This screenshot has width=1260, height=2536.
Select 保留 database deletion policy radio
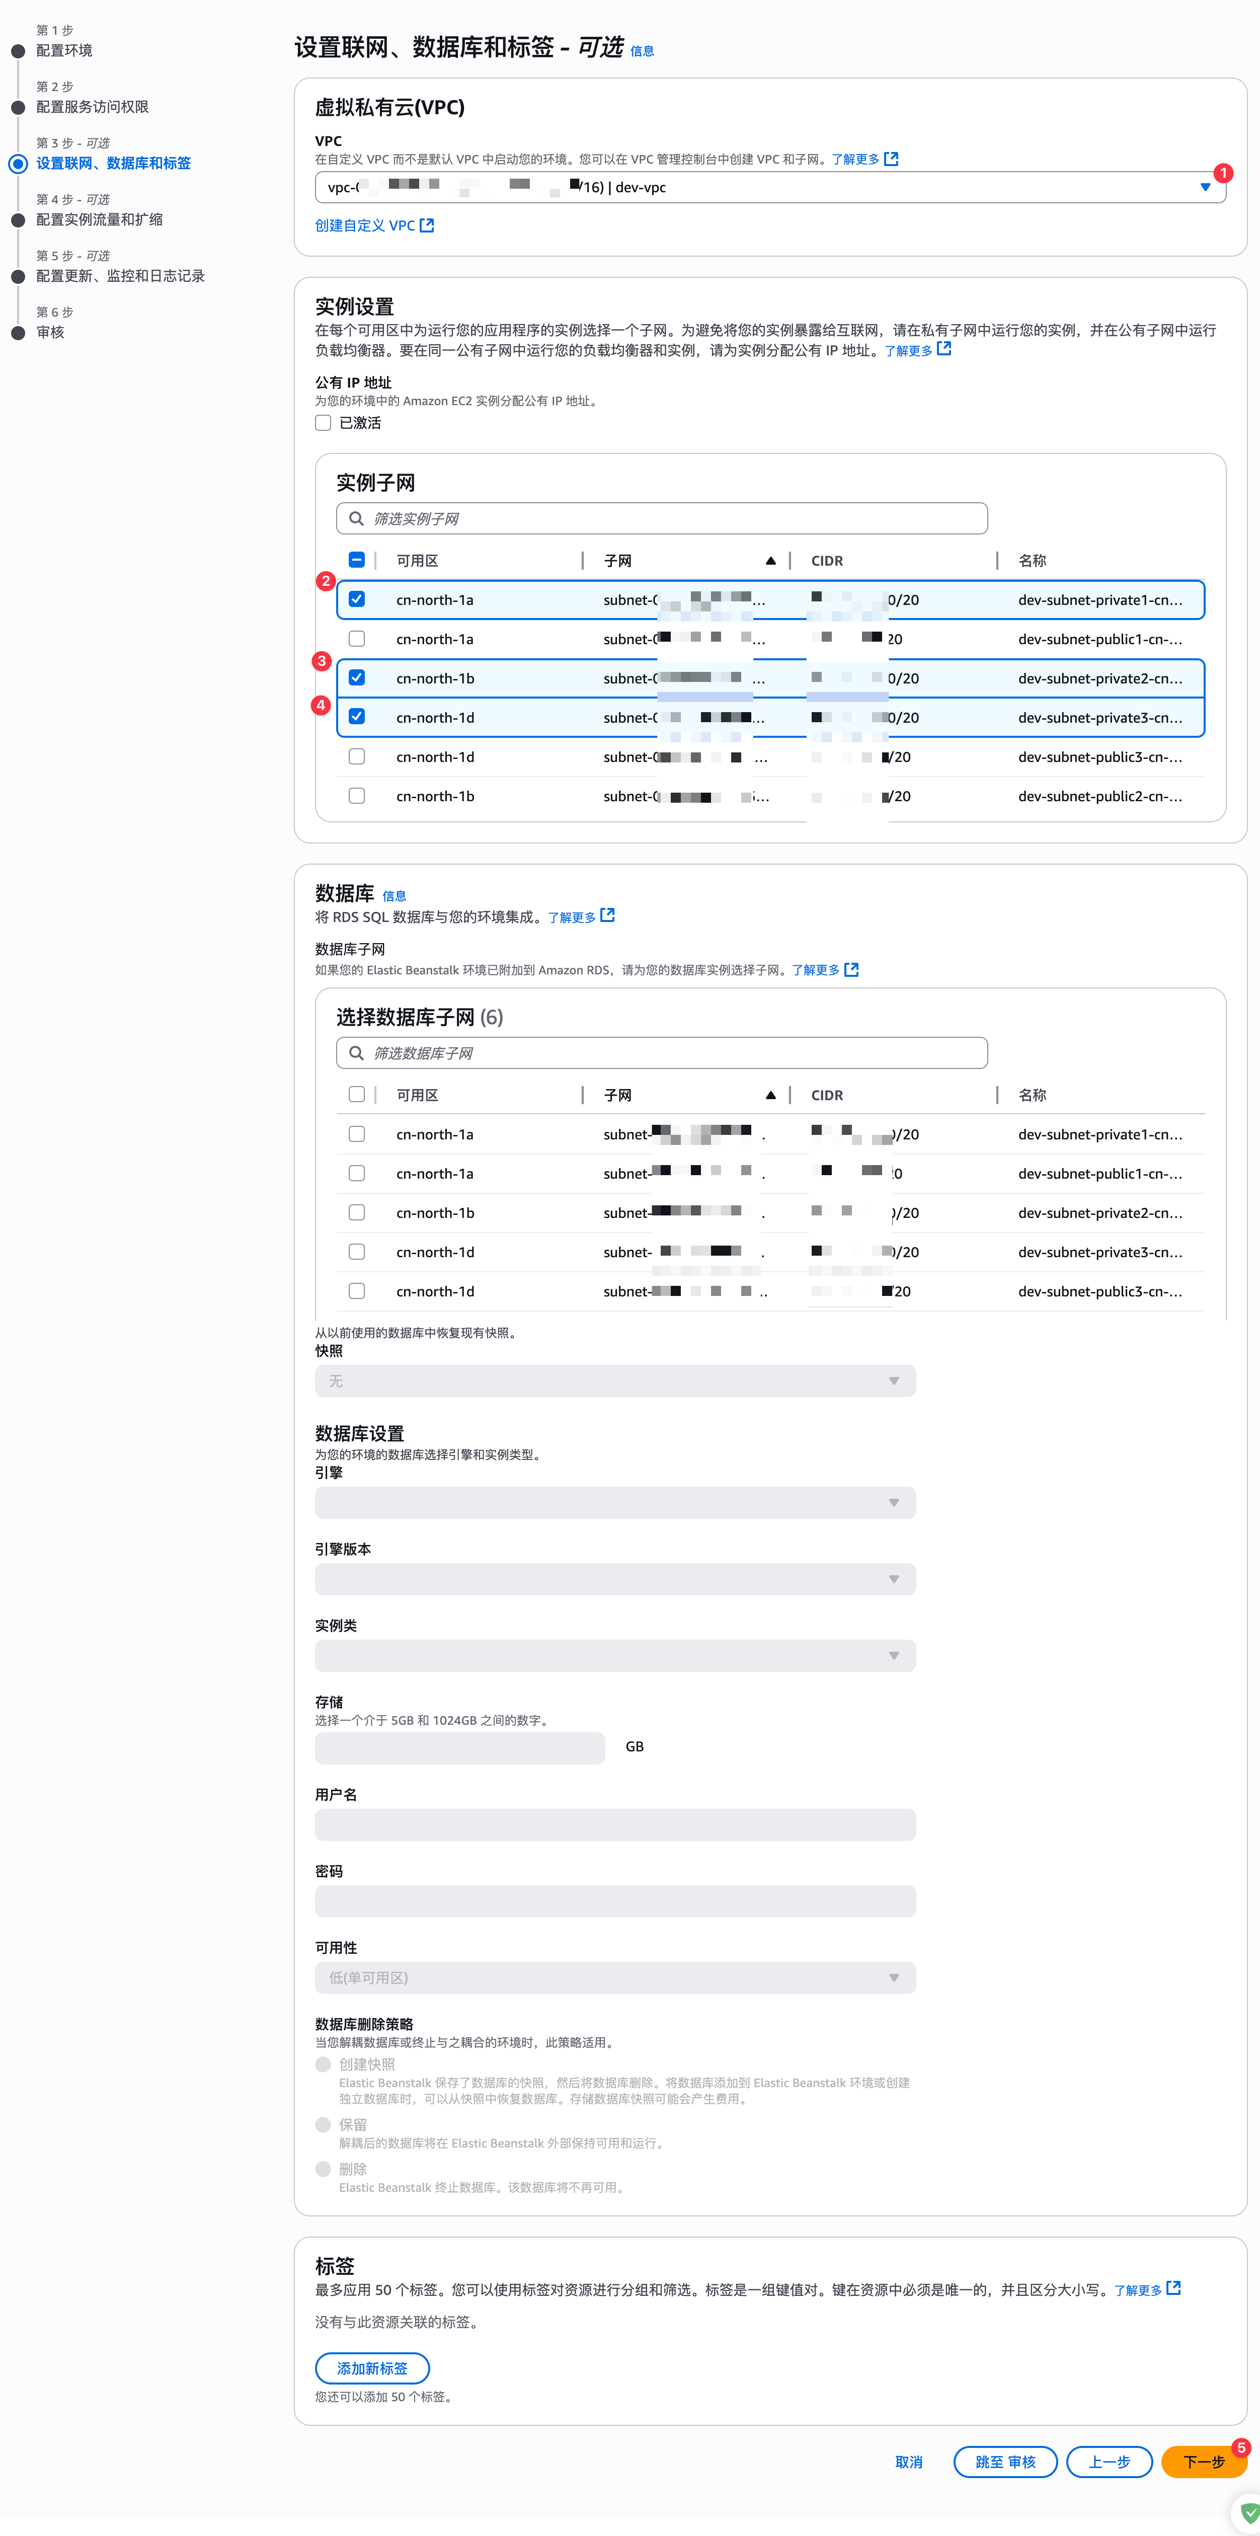[x=323, y=2124]
